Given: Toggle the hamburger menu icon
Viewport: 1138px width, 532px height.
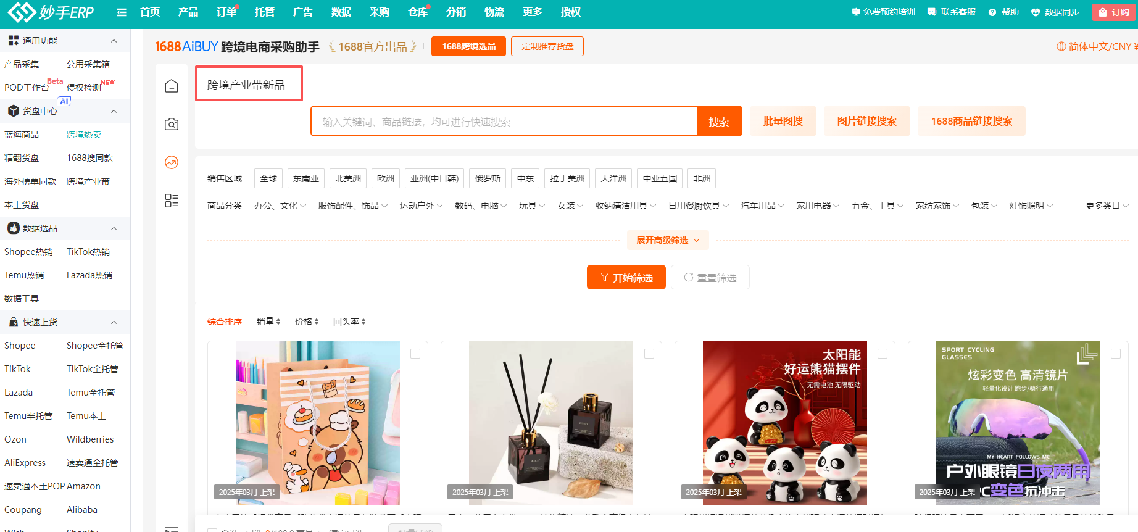Looking at the screenshot, I should (x=122, y=12).
